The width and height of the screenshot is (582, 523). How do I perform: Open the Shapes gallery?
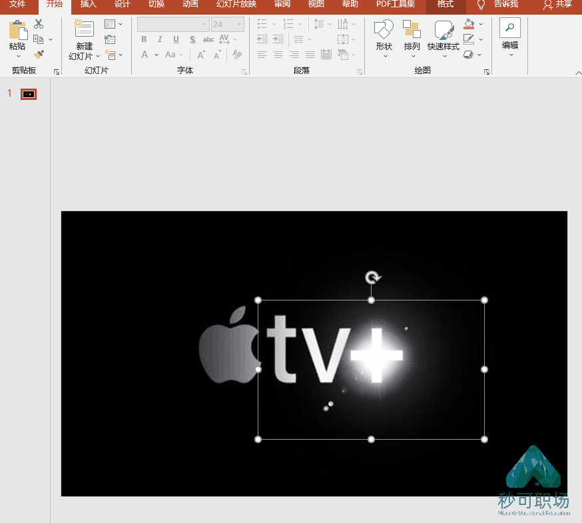click(x=384, y=39)
